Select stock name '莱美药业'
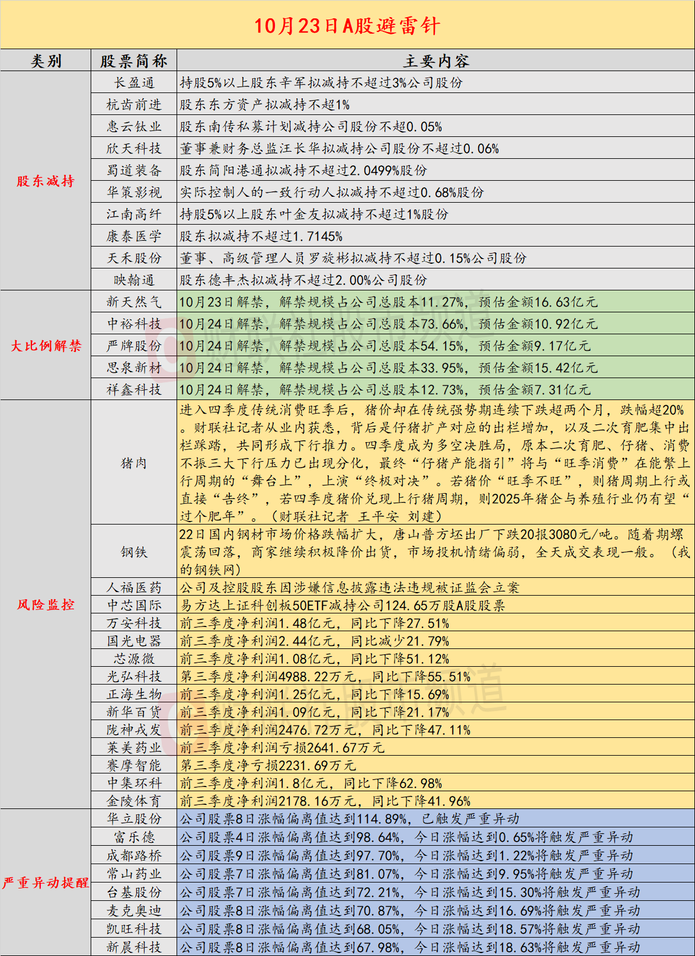This screenshot has height=956, width=695. [x=134, y=747]
